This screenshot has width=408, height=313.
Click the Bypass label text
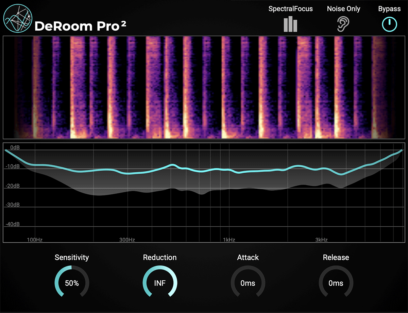coord(389,8)
